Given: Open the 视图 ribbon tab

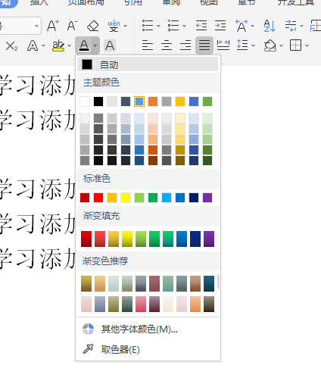Looking at the screenshot, I should point(209,2).
